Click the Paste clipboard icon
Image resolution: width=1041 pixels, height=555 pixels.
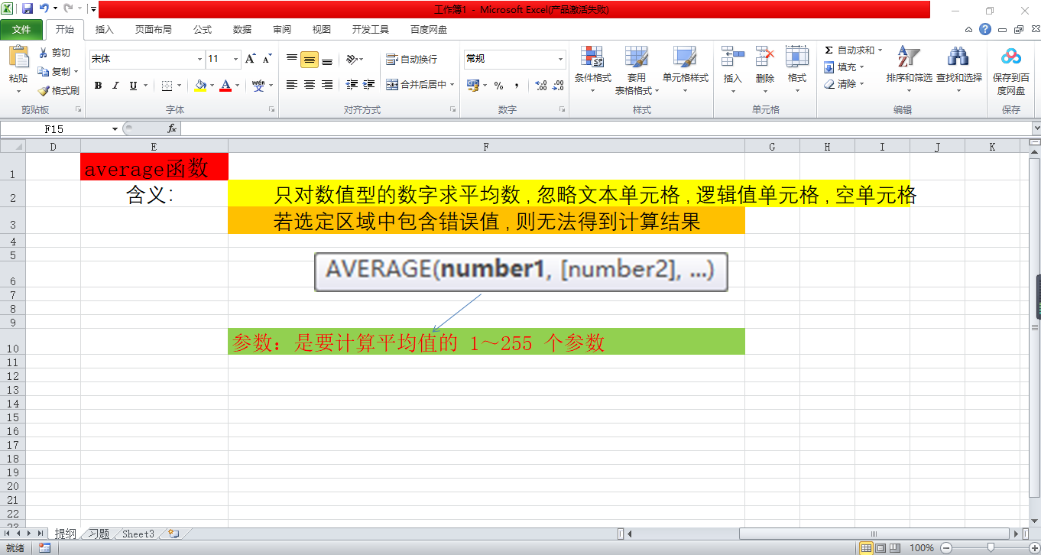pos(18,57)
